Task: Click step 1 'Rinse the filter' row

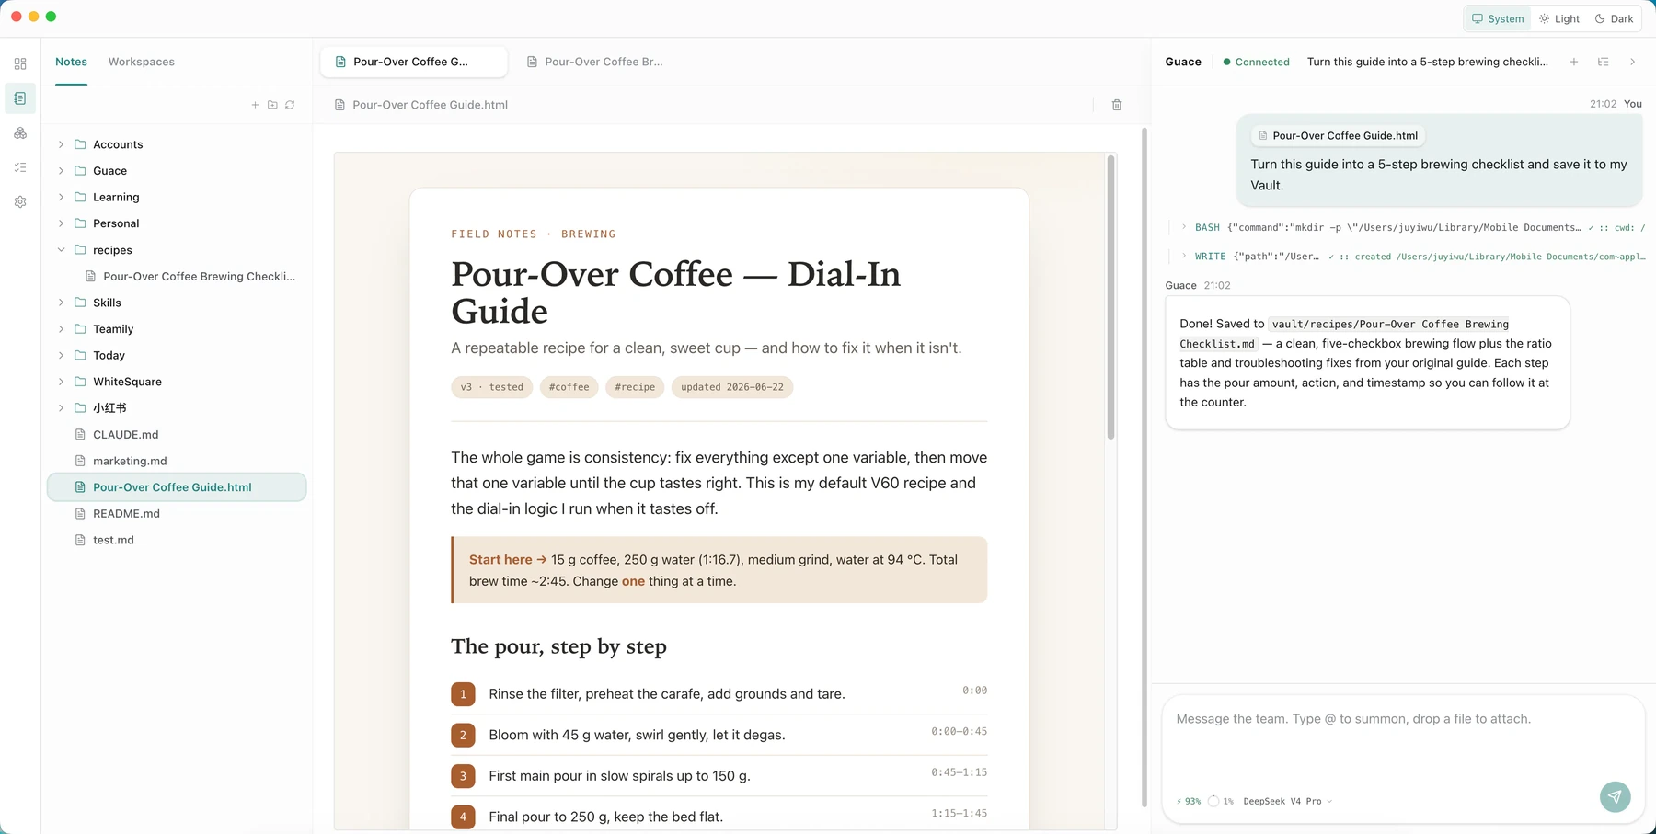Action: pos(719,694)
